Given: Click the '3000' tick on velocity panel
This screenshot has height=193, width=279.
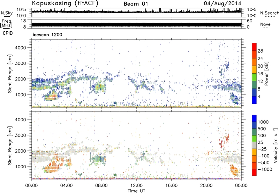Looking at the screenshot, I should click(21, 135).
